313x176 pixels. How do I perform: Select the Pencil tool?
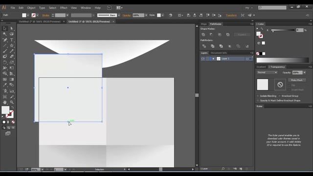12,51
